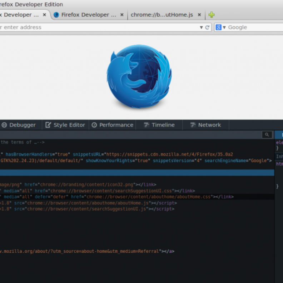Open the URL history dropdown arrow
Screen dimensions: 283x283
tap(201, 28)
